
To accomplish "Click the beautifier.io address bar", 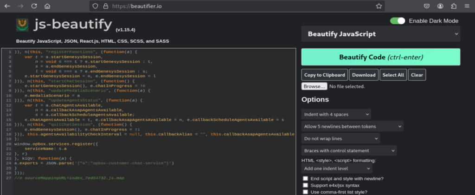I will coord(237,6).
